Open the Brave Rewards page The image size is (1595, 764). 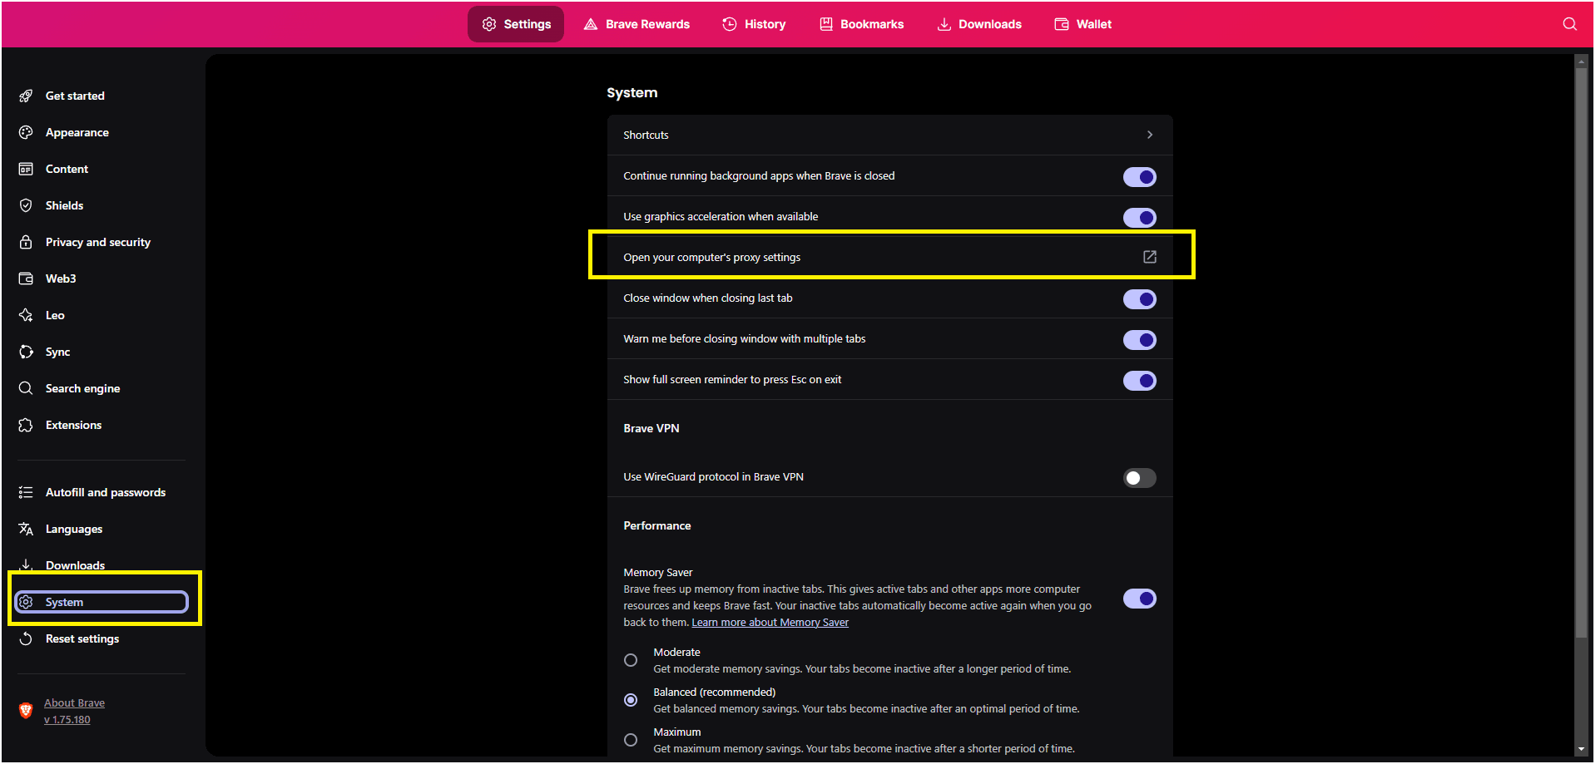[637, 24]
